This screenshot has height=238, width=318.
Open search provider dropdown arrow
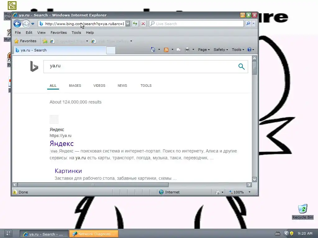(253, 24)
